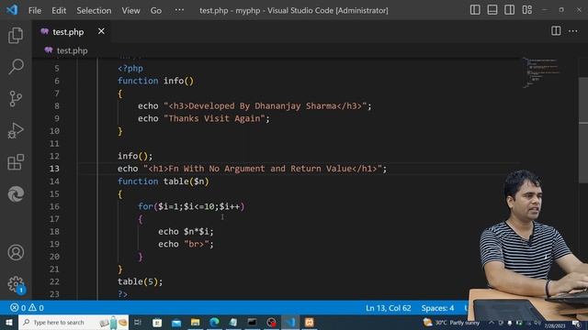The height and width of the screenshot is (330, 588).
Task: Toggle the secondary side bar layout
Action: tap(509, 10)
